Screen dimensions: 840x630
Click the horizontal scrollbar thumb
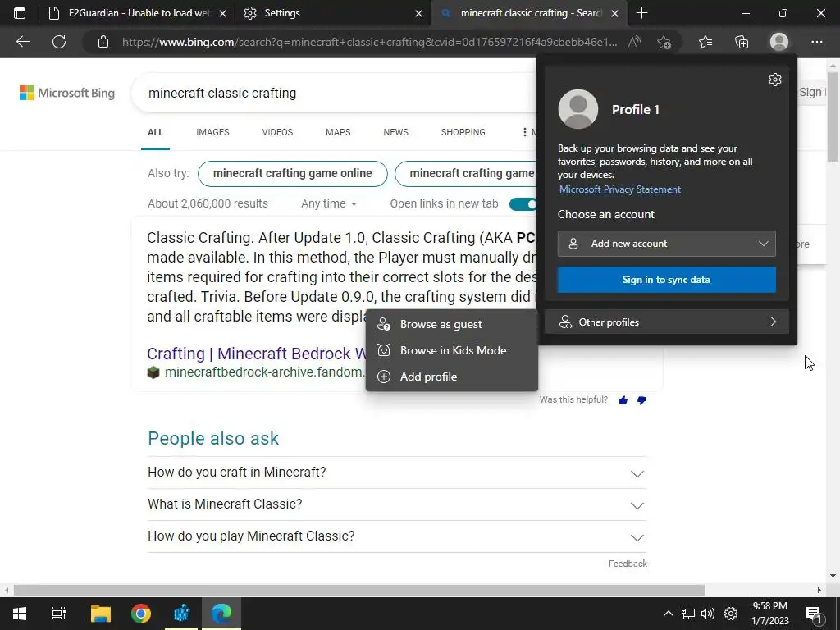[359, 590]
